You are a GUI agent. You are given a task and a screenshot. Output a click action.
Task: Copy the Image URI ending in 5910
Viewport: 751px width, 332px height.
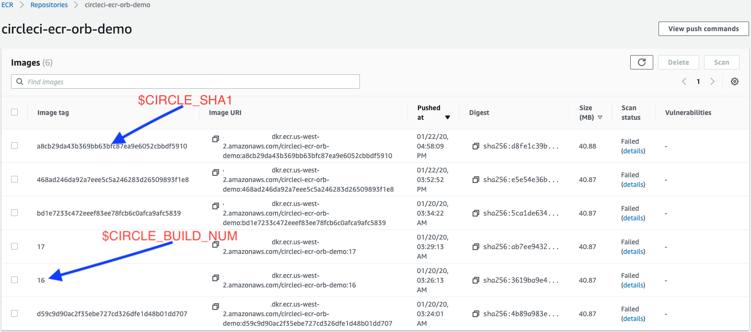(x=216, y=139)
